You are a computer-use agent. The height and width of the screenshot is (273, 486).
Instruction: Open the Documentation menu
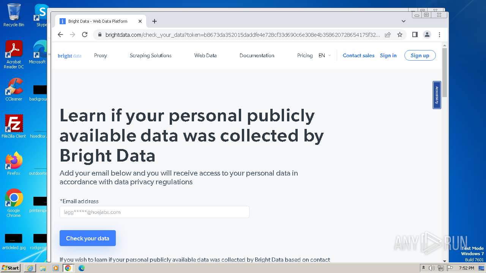tap(257, 55)
